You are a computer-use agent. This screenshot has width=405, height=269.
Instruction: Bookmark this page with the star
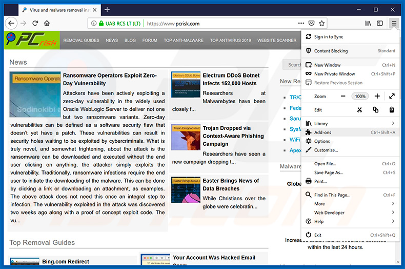coord(321,23)
